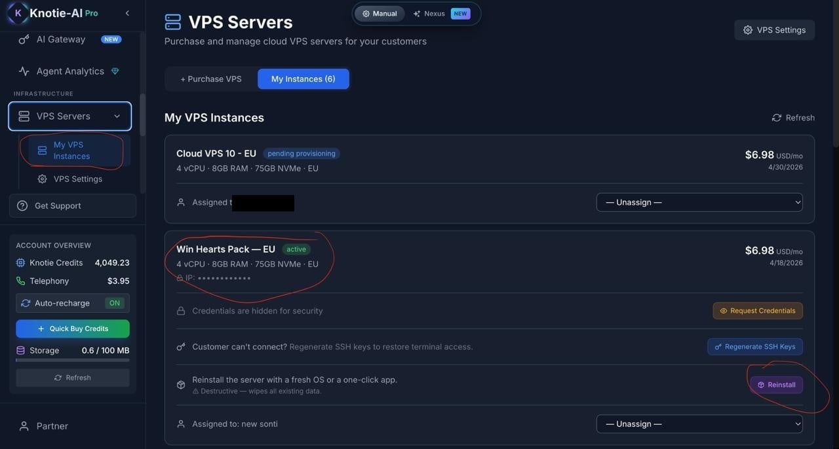The image size is (839, 449).
Task: Click the Storage usage progress bar
Action: 73,360
